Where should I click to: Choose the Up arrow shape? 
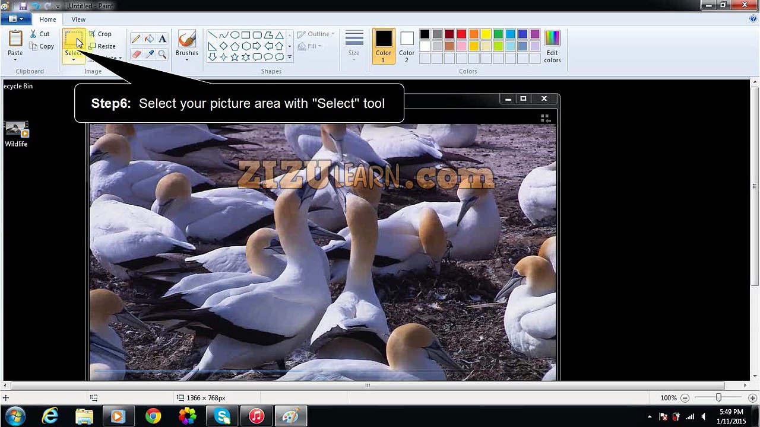point(279,46)
